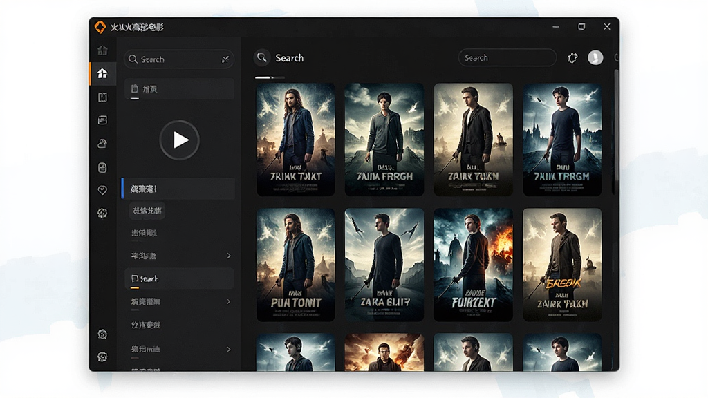Viewport: 708px width, 398px height.
Task: Select the highlighted home icon with orange bar
Action: click(x=102, y=73)
